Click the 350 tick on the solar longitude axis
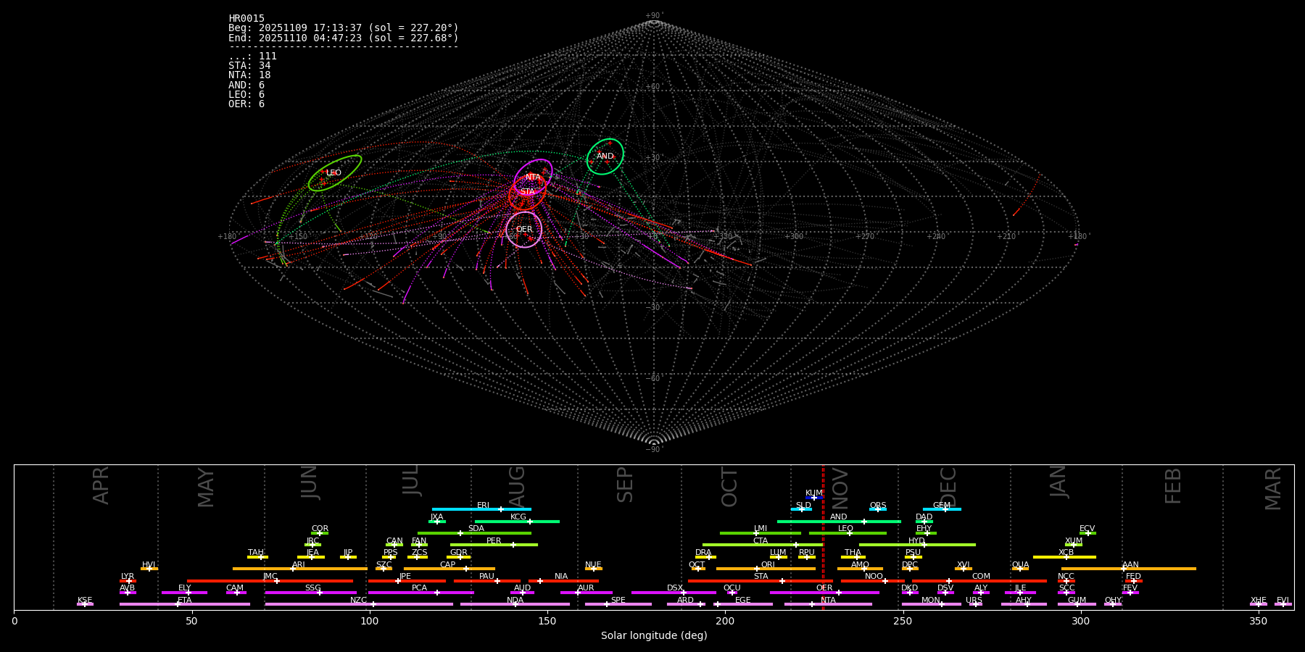1305x652 pixels. click(1258, 622)
